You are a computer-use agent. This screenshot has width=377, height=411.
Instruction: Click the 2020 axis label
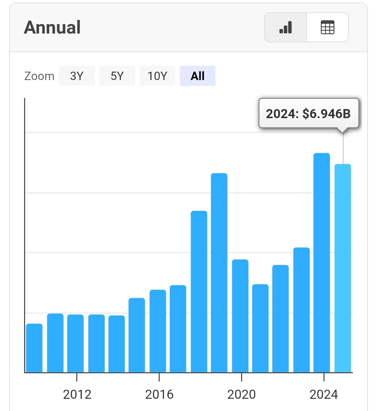pos(242,395)
